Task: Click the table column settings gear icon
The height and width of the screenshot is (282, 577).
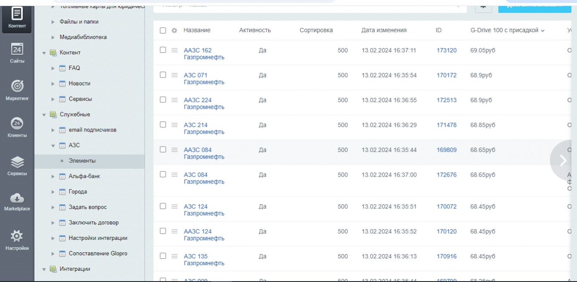Action: click(x=174, y=31)
